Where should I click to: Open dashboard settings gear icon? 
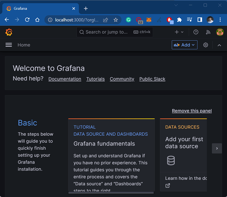(206, 45)
